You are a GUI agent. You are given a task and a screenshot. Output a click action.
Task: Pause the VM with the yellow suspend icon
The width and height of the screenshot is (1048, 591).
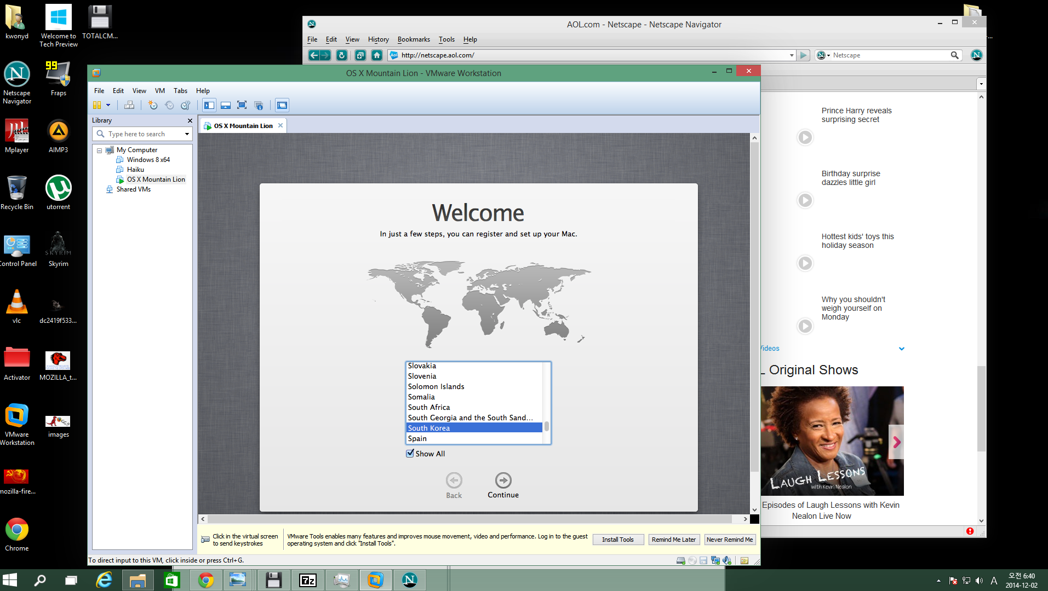point(97,105)
